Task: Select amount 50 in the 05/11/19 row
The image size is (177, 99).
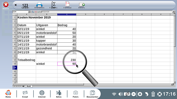Action: coord(67,33)
